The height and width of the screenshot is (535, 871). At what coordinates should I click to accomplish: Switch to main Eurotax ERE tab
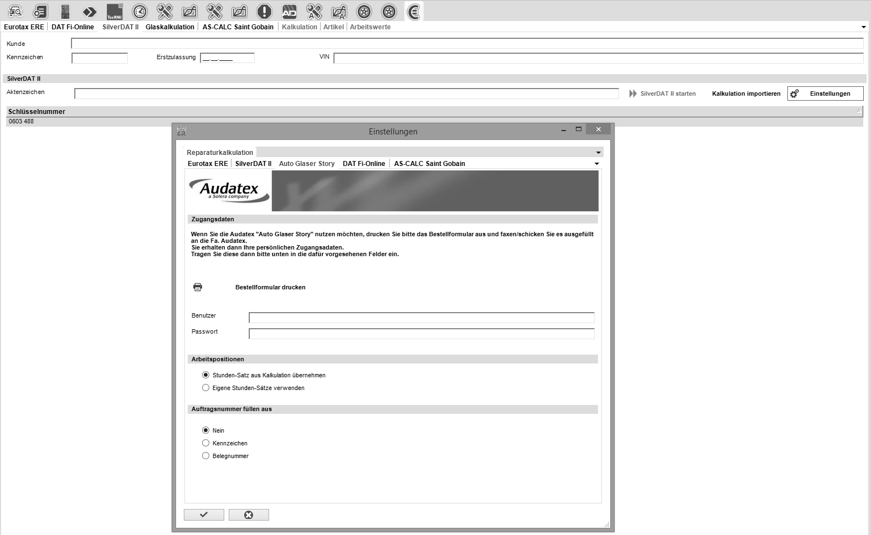(24, 27)
